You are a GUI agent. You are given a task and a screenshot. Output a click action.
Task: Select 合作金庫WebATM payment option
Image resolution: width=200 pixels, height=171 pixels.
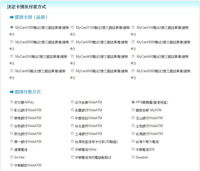[72, 102]
